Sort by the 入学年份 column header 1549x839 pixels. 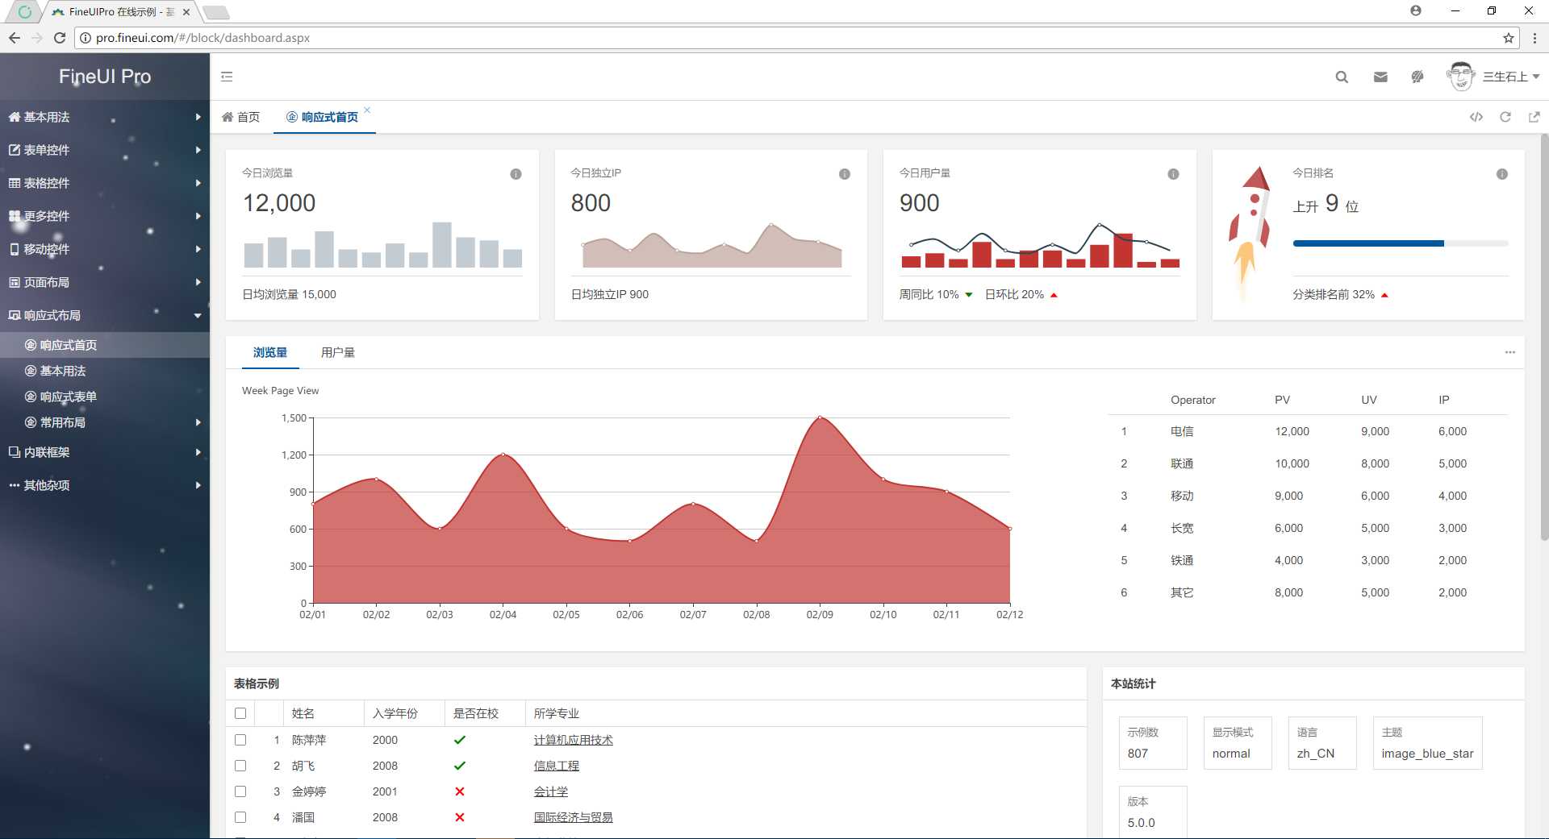[x=404, y=713]
